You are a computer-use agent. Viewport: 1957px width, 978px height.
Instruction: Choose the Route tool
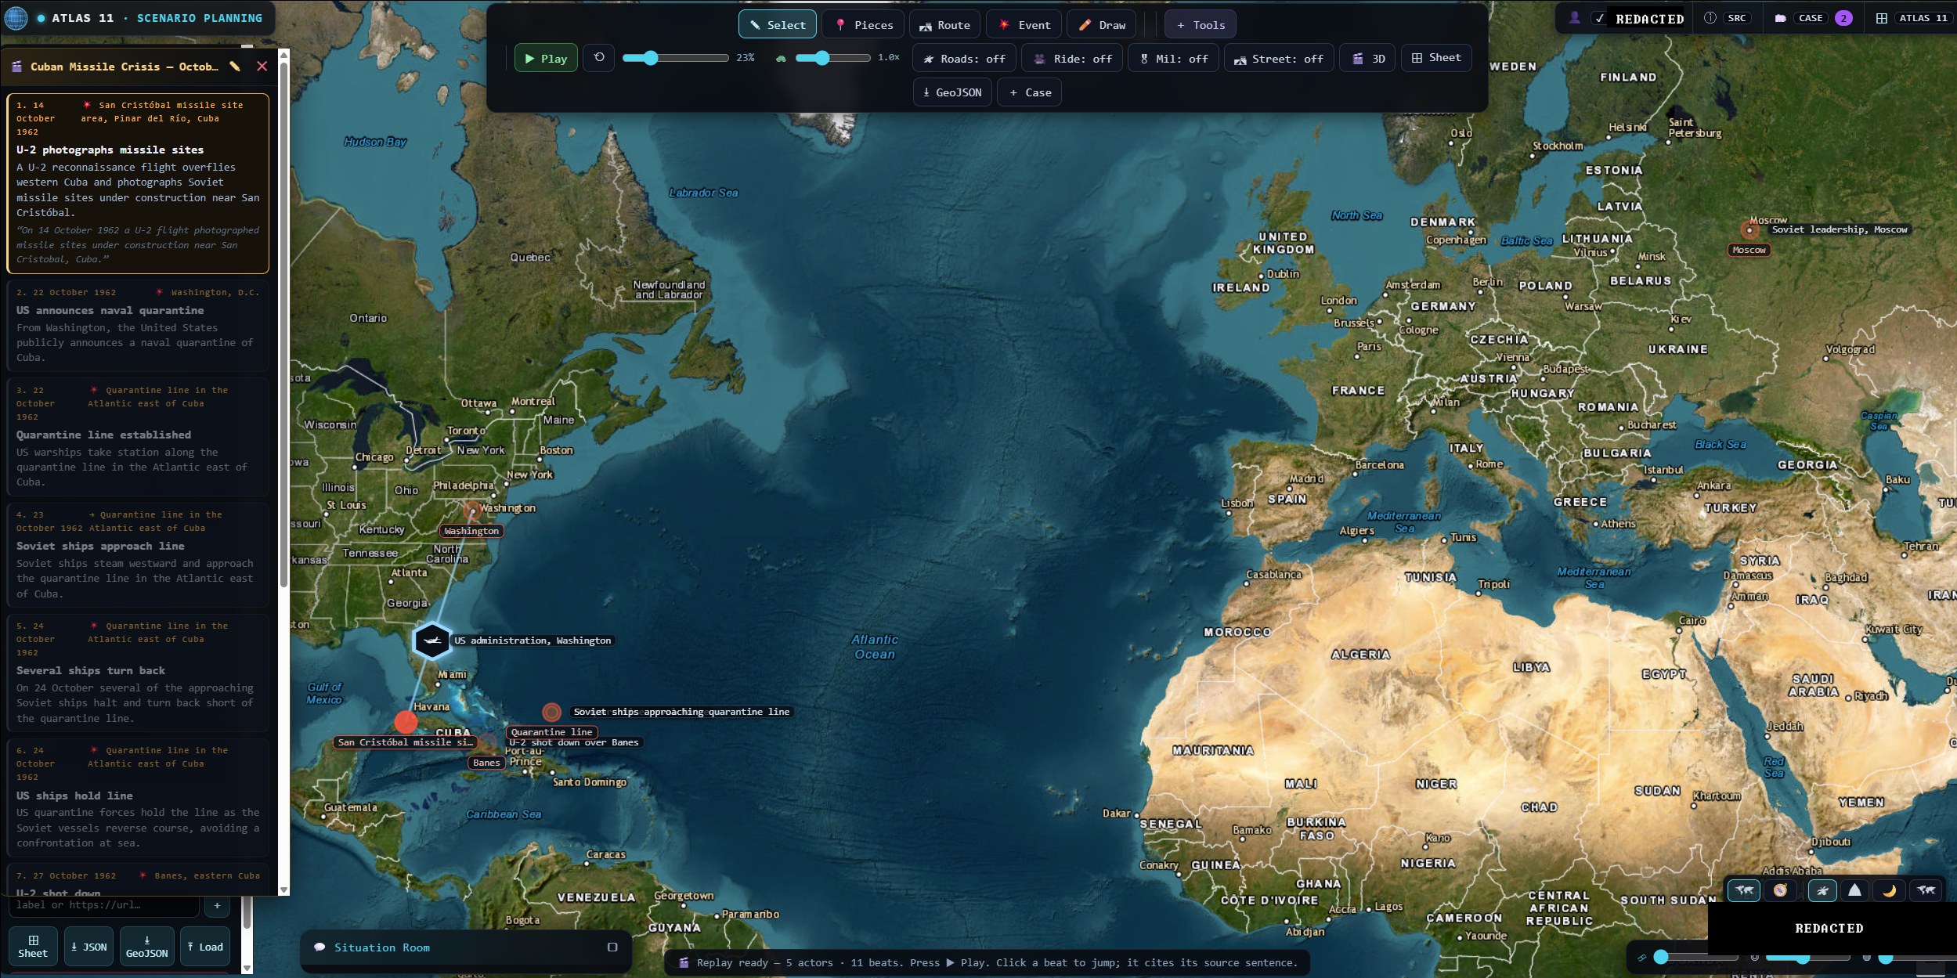pos(944,25)
